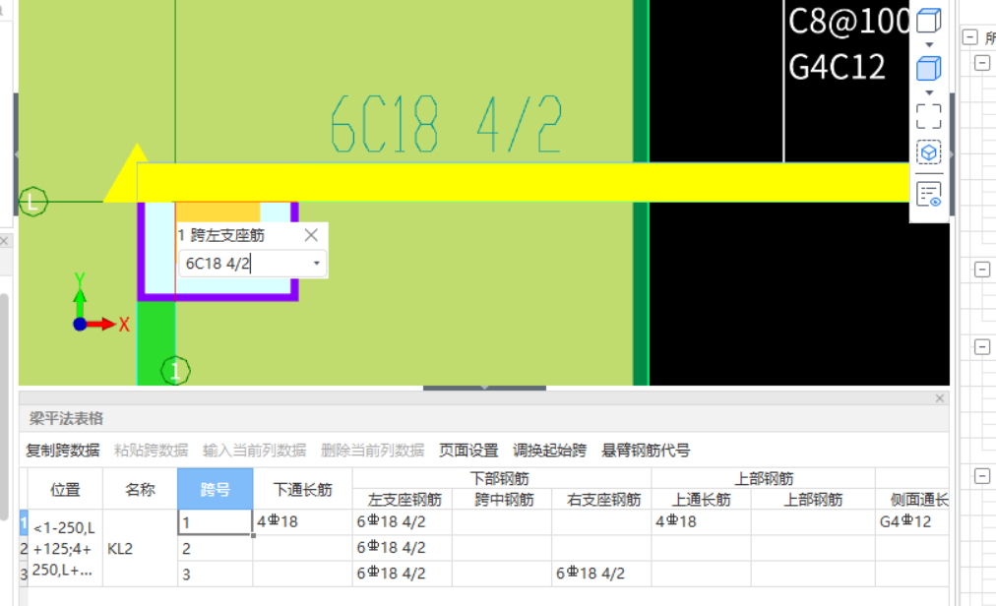Viewport: 996px width, 606px height.
Task: Click 悬臂钢筋代号 button
Action: 646,451
